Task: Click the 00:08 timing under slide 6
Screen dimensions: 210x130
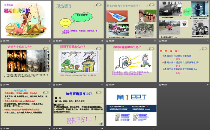Action: tap(59, 85)
